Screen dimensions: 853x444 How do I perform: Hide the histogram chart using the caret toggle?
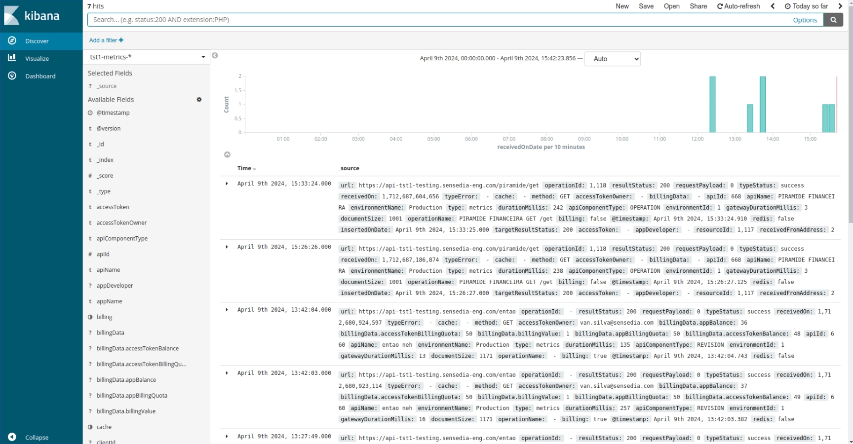pyautogui.click(x=227, y=155)
